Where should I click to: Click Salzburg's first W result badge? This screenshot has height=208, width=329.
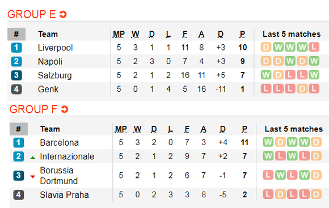(x=266, y=75)
